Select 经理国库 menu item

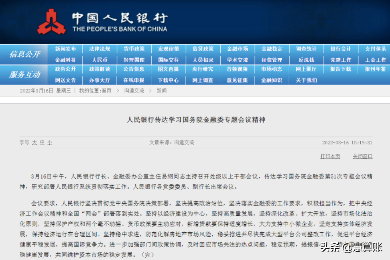134,60
